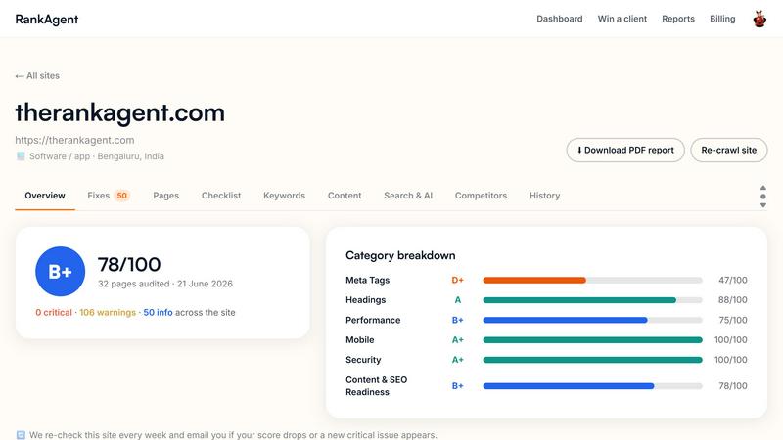Image resolution: width=783 pixels, height=440 pixels.
Task: Click the therankagent.com site title
Action: tap(119, 112)
